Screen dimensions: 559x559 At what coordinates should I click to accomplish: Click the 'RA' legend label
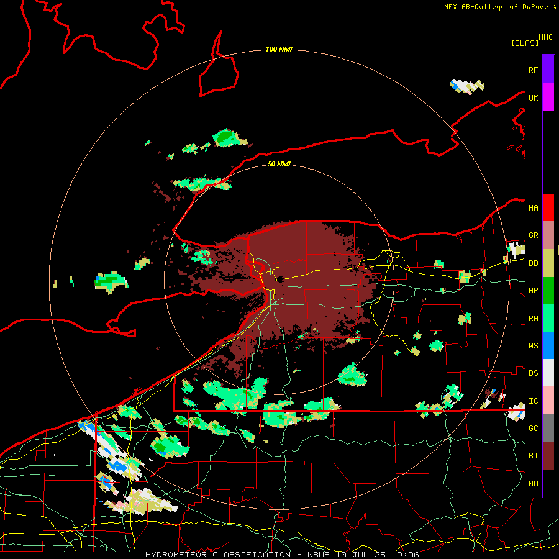(x=533, y=319)
